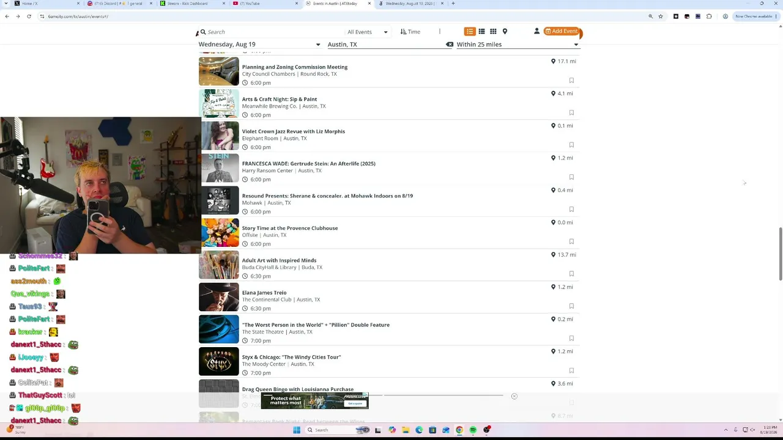Reload the current page
Viewport: 783px width, 440px height.
point(29,16)
